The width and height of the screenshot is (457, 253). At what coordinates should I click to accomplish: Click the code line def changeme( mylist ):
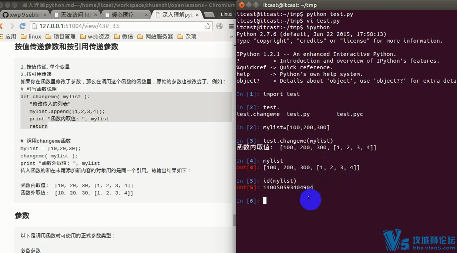pos(55,97)
